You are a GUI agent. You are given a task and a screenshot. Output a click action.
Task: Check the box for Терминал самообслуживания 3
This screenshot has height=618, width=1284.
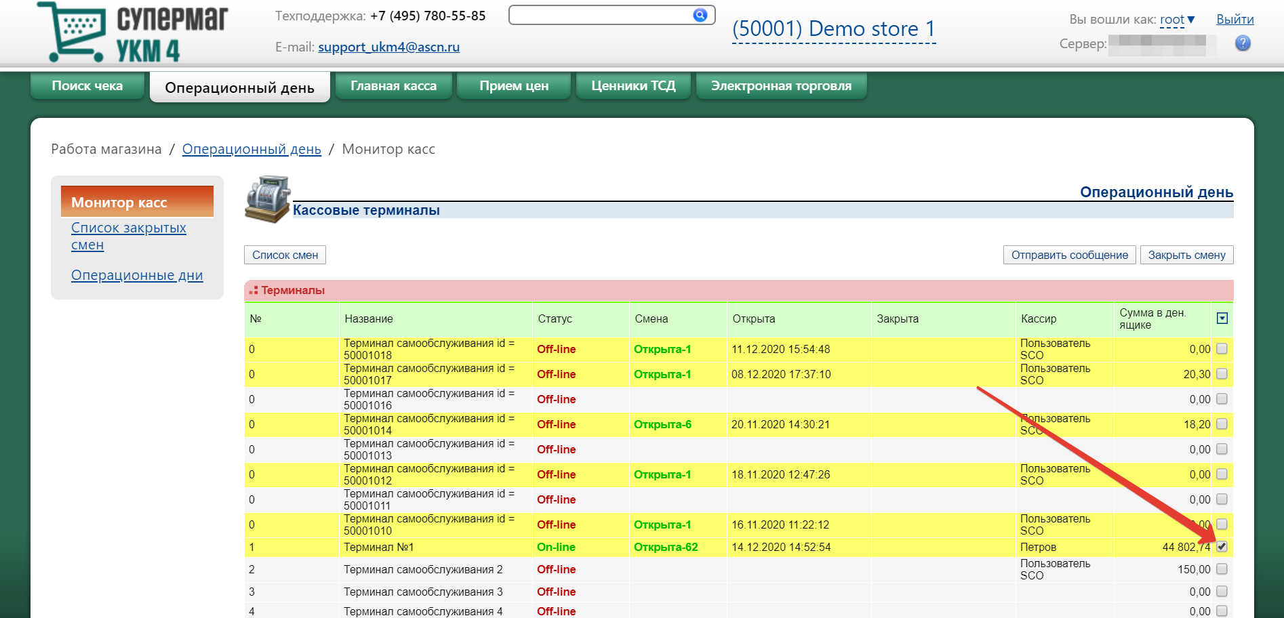[1222, 592]
